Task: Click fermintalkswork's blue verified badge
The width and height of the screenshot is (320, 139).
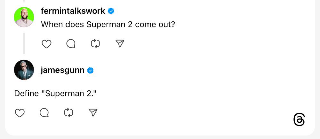Action: point(111,11)
